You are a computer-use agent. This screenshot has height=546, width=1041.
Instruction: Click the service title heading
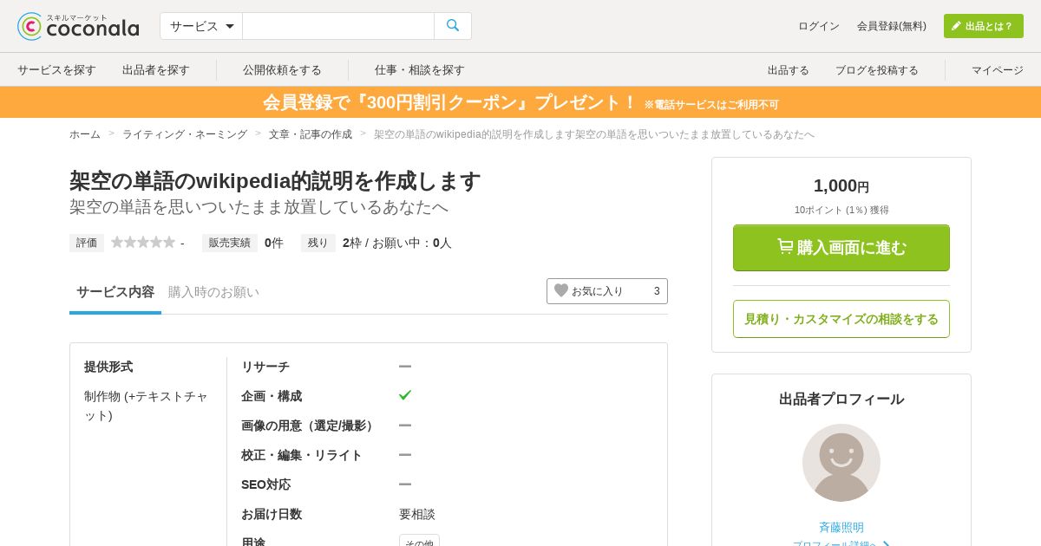tap(275, 180)
